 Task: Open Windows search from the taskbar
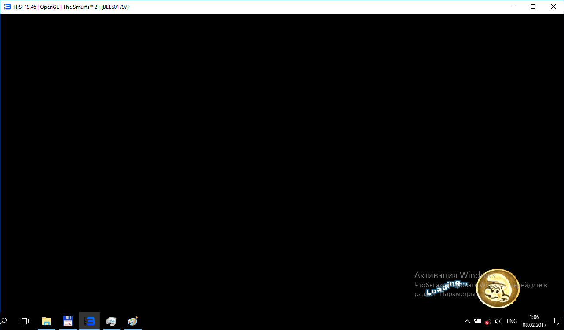pos(4,321)
